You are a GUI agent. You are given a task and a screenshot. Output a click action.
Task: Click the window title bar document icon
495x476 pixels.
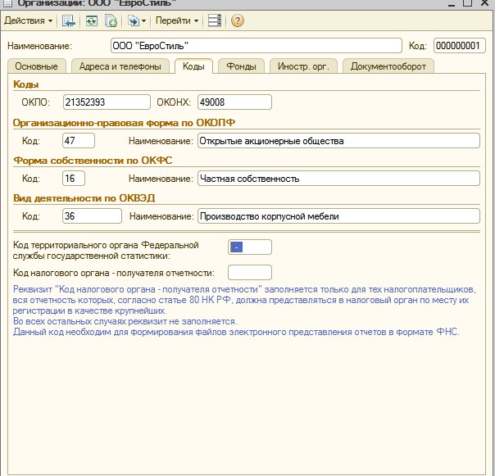point(7,3)
